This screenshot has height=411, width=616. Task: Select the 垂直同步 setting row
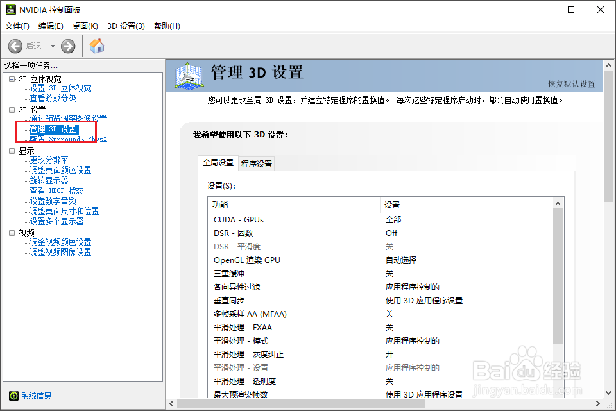(x=380, y=300)
